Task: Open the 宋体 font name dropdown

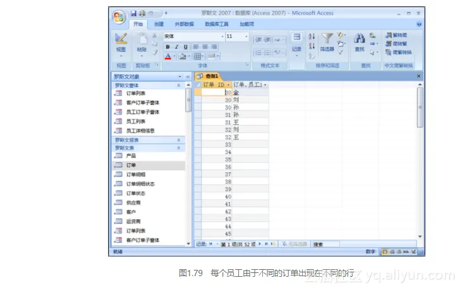Action: tap(222, 37)
